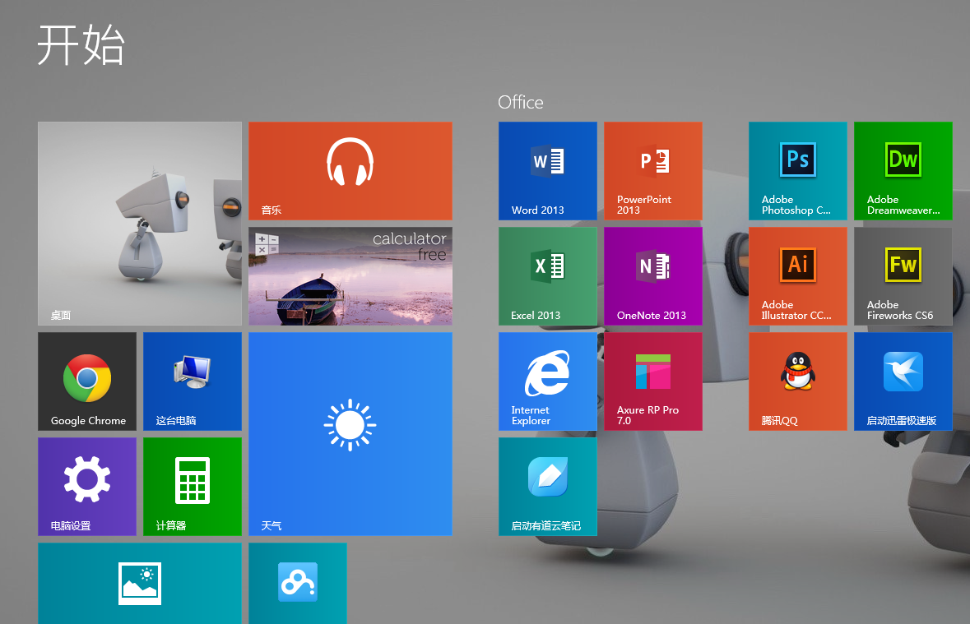The width and height of the screenshot is (970, 624).
Task: Launch Adobe Fireworks CS6
Action: tap(903, 276)
